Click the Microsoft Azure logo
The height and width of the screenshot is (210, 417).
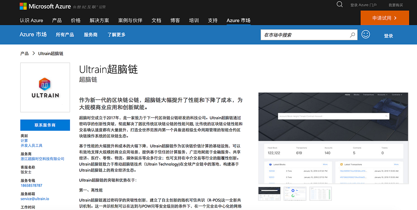tap(45, 6)
